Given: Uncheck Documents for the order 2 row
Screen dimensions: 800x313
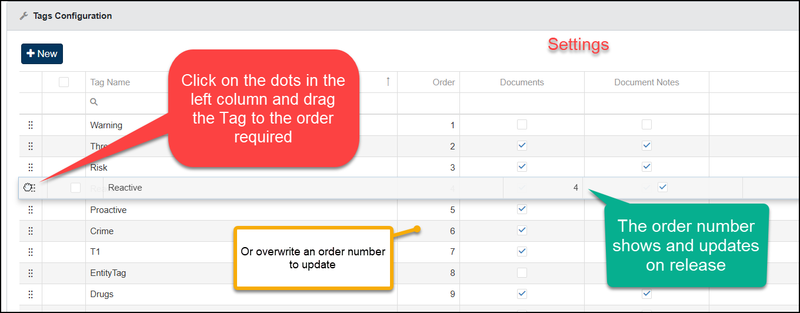Looking at the screenshot, I should [x=522, y=146].
